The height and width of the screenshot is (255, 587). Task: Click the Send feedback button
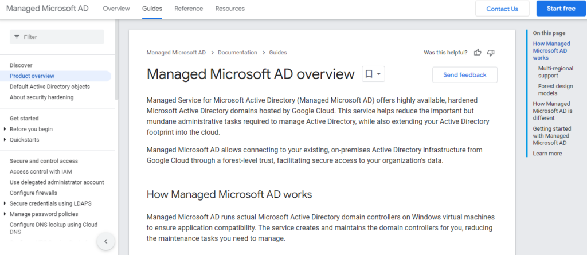(464, 75)
